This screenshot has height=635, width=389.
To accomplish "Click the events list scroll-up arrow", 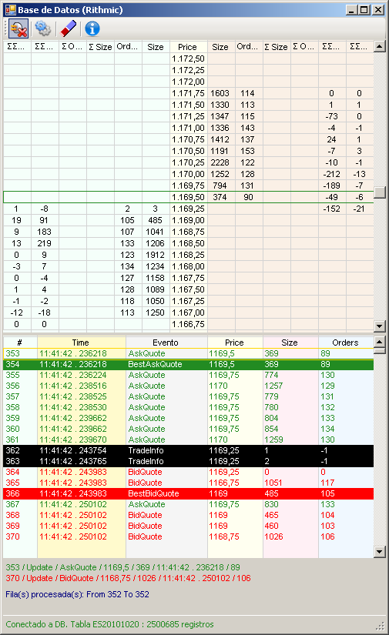I will (x=379, y=342).
